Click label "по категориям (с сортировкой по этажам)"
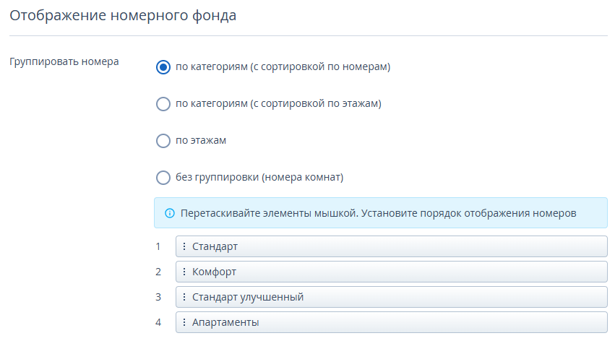The image size is (615, 341). tap(278, 103)
